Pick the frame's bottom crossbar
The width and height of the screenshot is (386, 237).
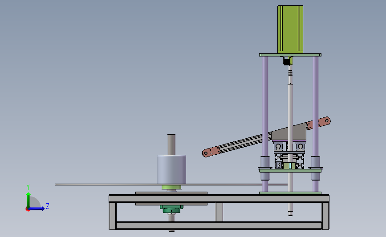pos(219,225)
